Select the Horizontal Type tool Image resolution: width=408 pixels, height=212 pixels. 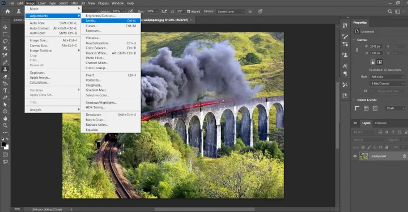point(5,91)
